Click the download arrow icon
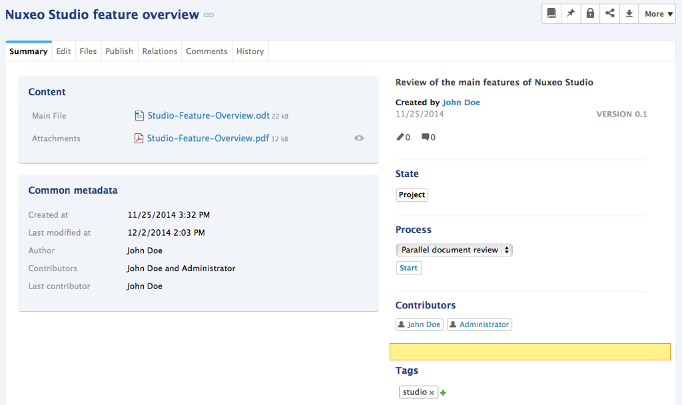This screenshot has width=682, height=405. (x=629, y=13)
